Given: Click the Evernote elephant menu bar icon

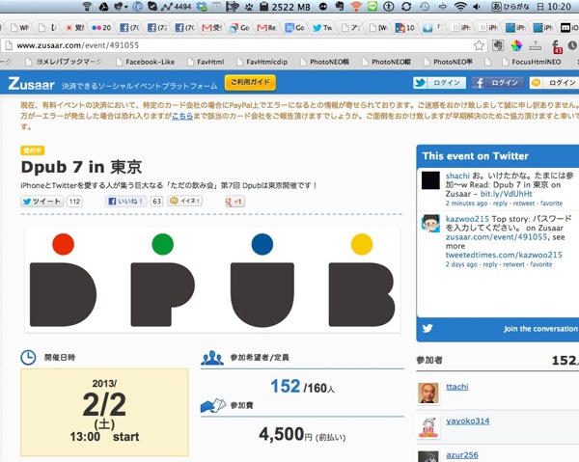Looking at the screenshot, I should click(340, 7).
